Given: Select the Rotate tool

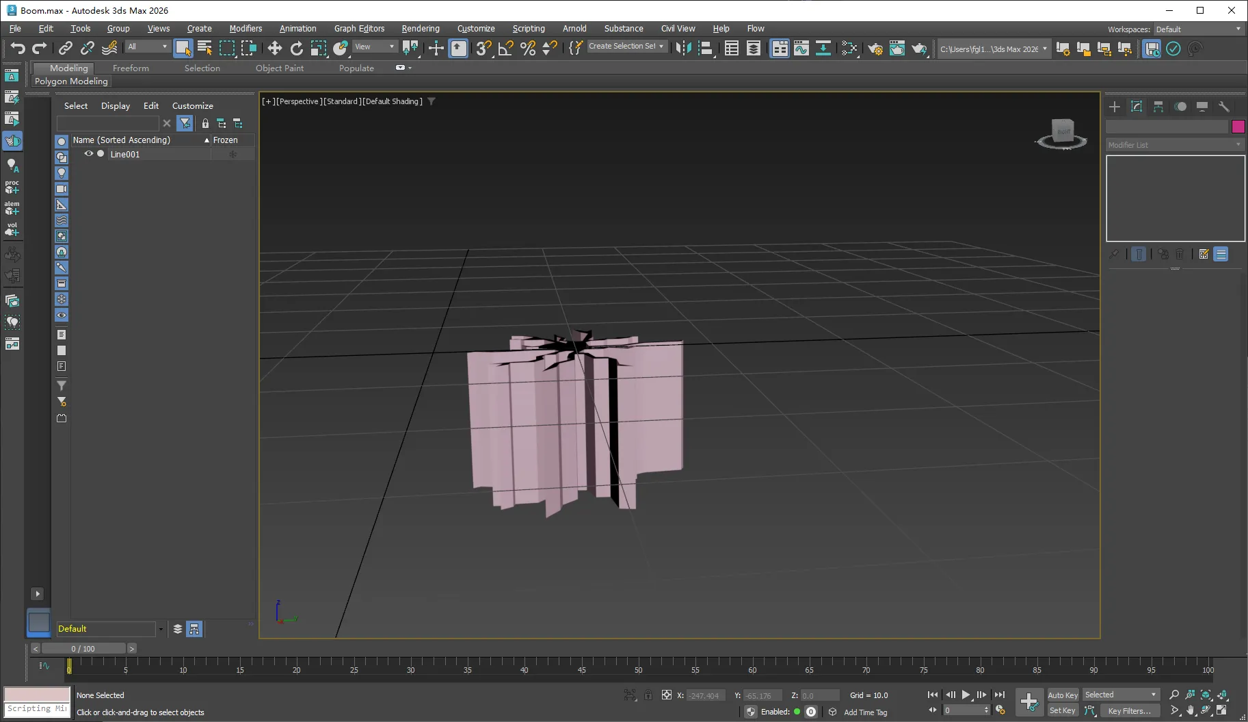Looking at the screenshot, I should (296, 48).
